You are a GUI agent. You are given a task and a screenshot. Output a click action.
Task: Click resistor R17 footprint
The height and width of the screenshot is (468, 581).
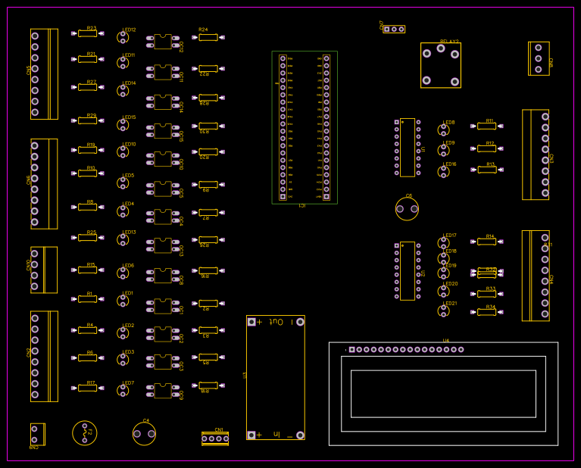(x=87, y=388)
